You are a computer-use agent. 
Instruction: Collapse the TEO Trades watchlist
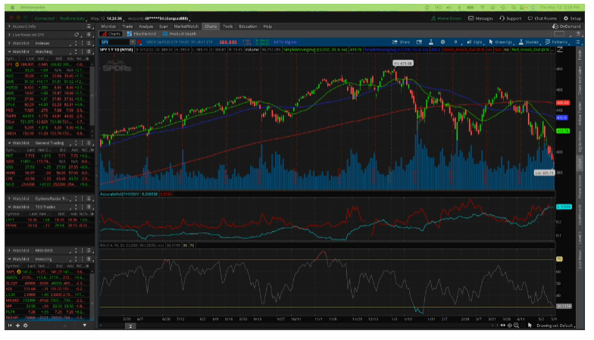(9, 207)
